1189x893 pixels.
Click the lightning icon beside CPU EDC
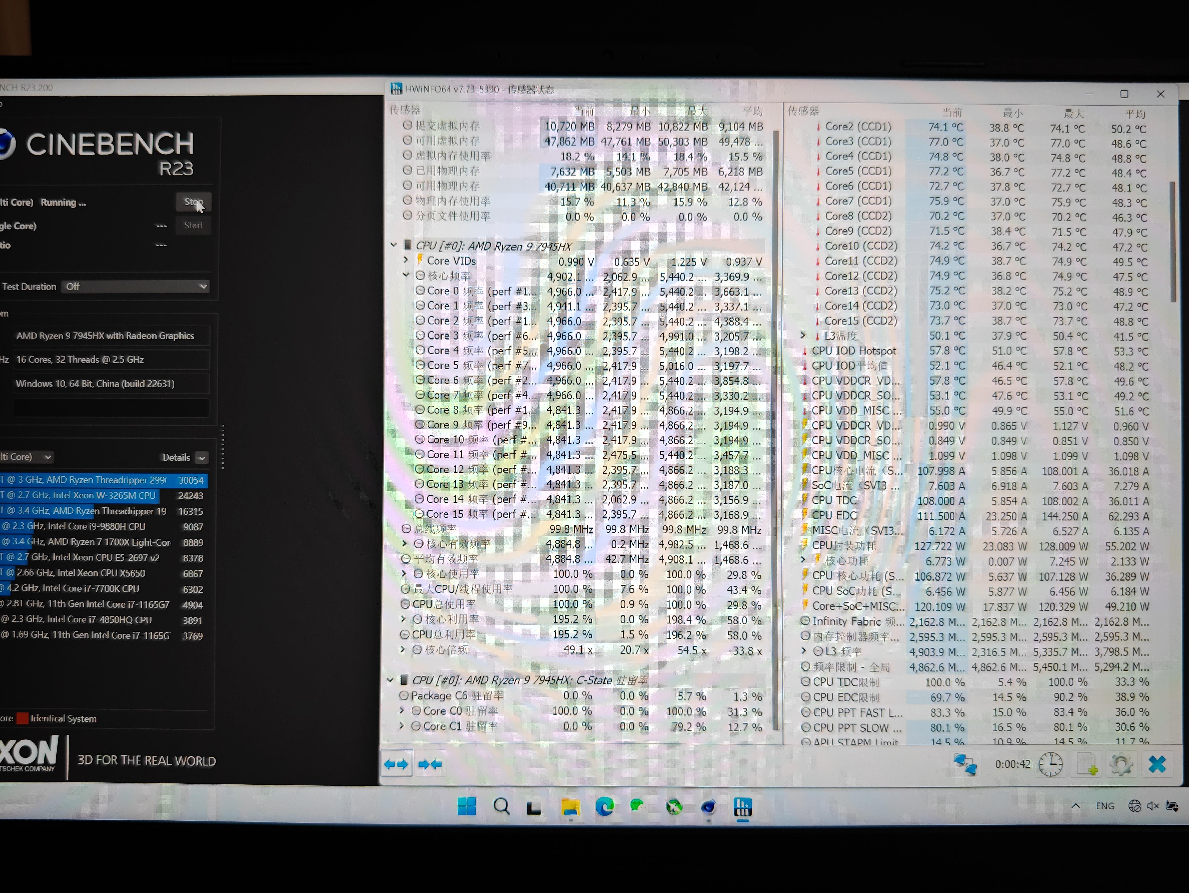click(x=804, y=514)
